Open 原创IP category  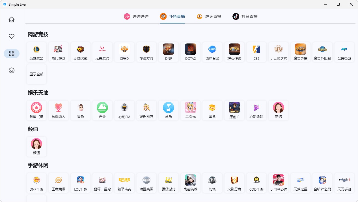(x=234, y=110)
